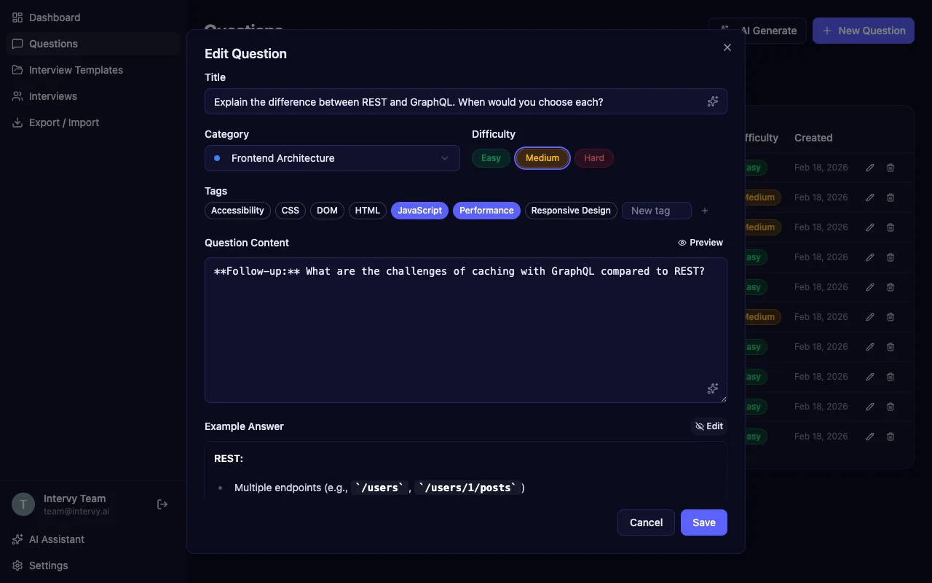Toggle Edit mode for the Example Answer

click(708, 426)
